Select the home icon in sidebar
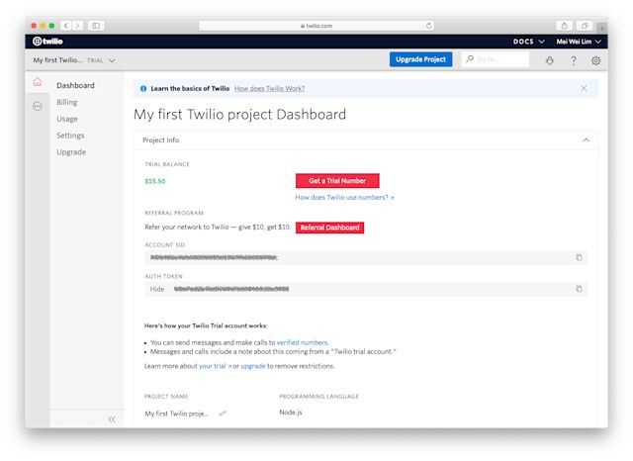Viewport: 633px width, 461px height. [x=38, y=82]
